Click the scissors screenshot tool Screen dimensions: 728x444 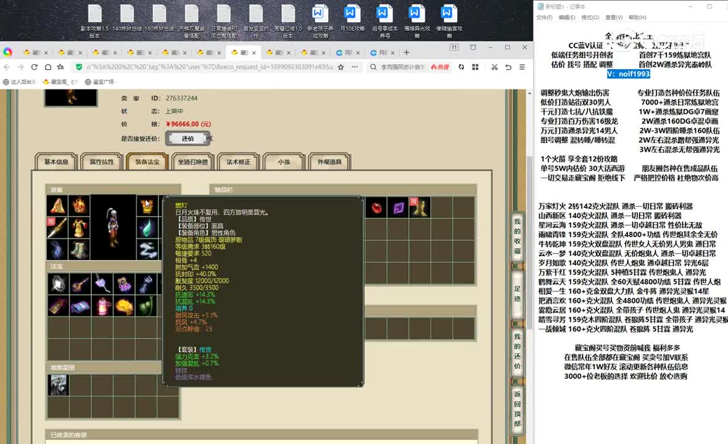coord(494,67)
